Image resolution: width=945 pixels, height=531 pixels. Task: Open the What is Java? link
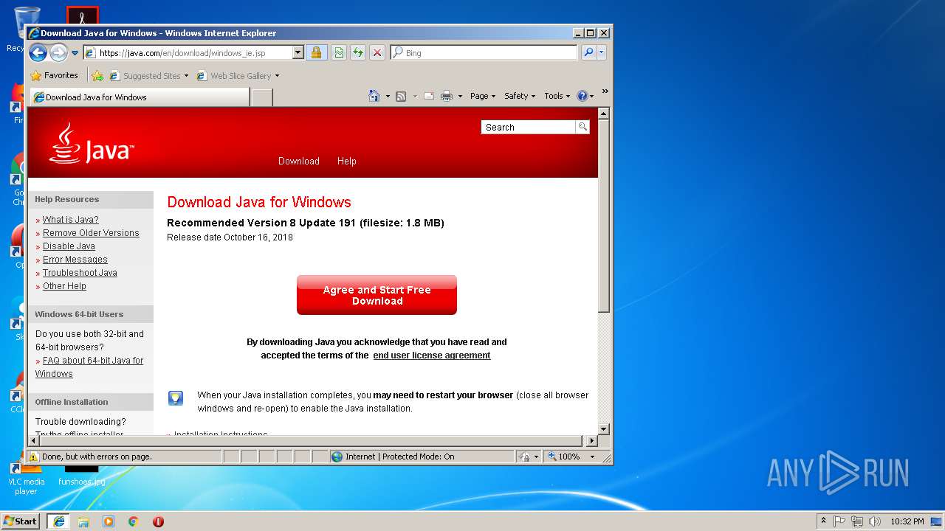(70, 220)
